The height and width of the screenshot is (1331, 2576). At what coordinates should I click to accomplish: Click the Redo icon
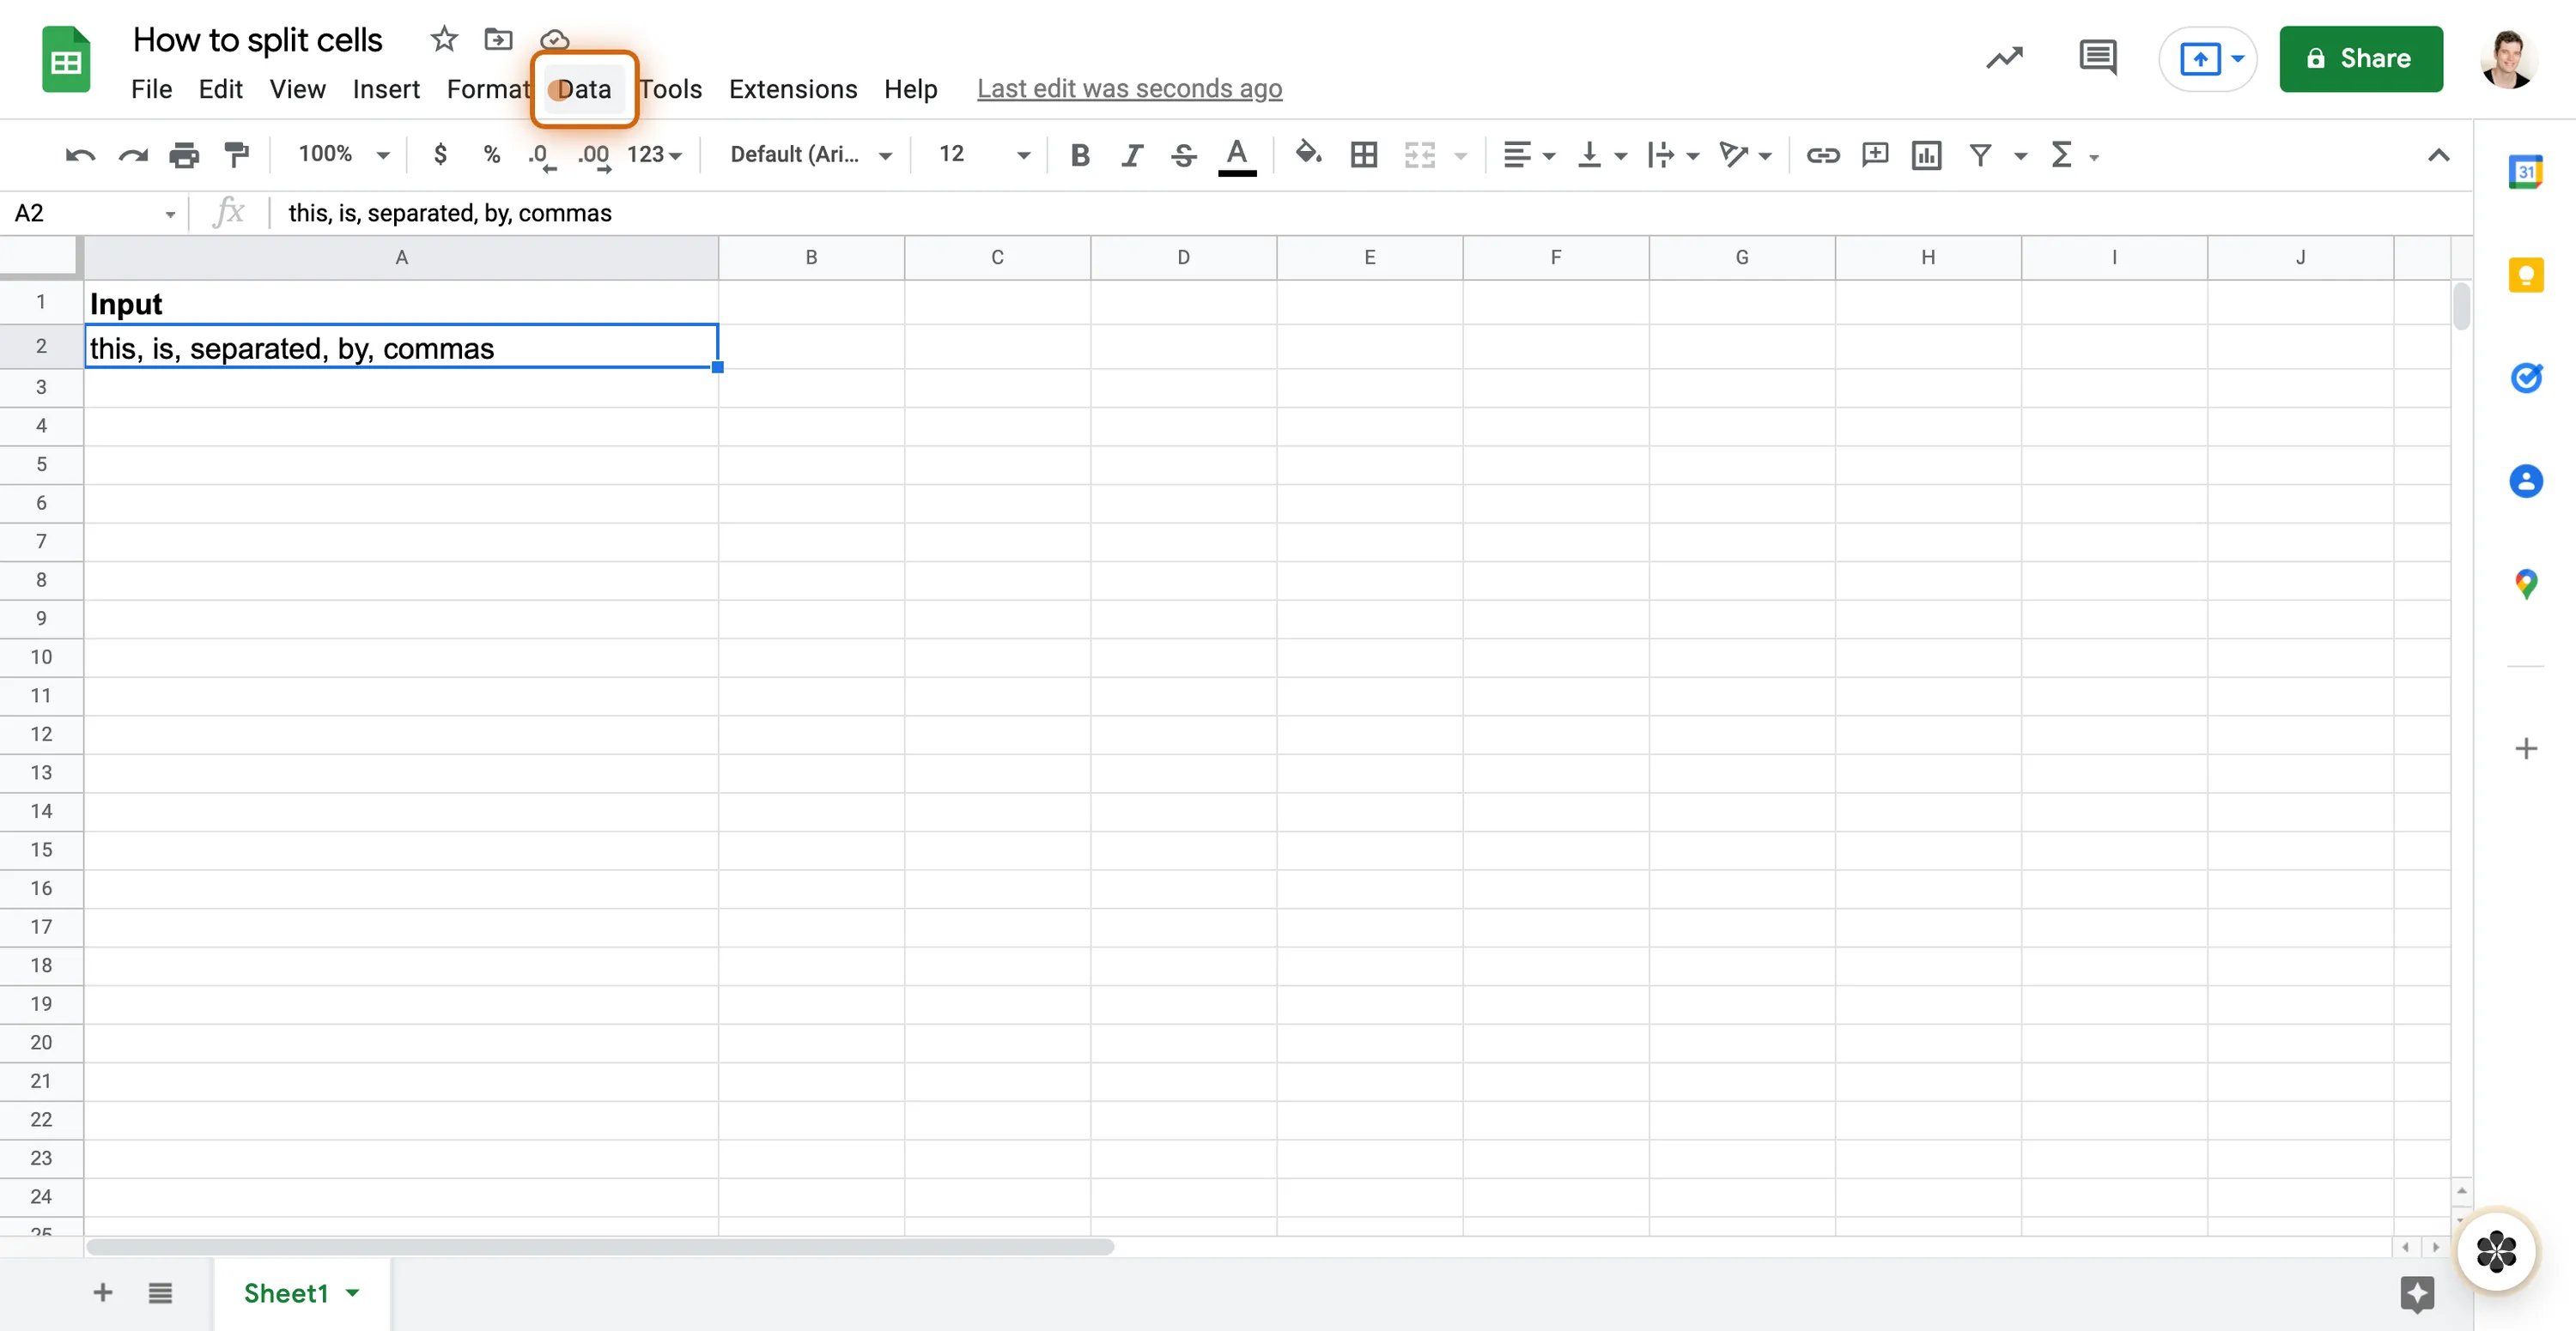point(133,154)
